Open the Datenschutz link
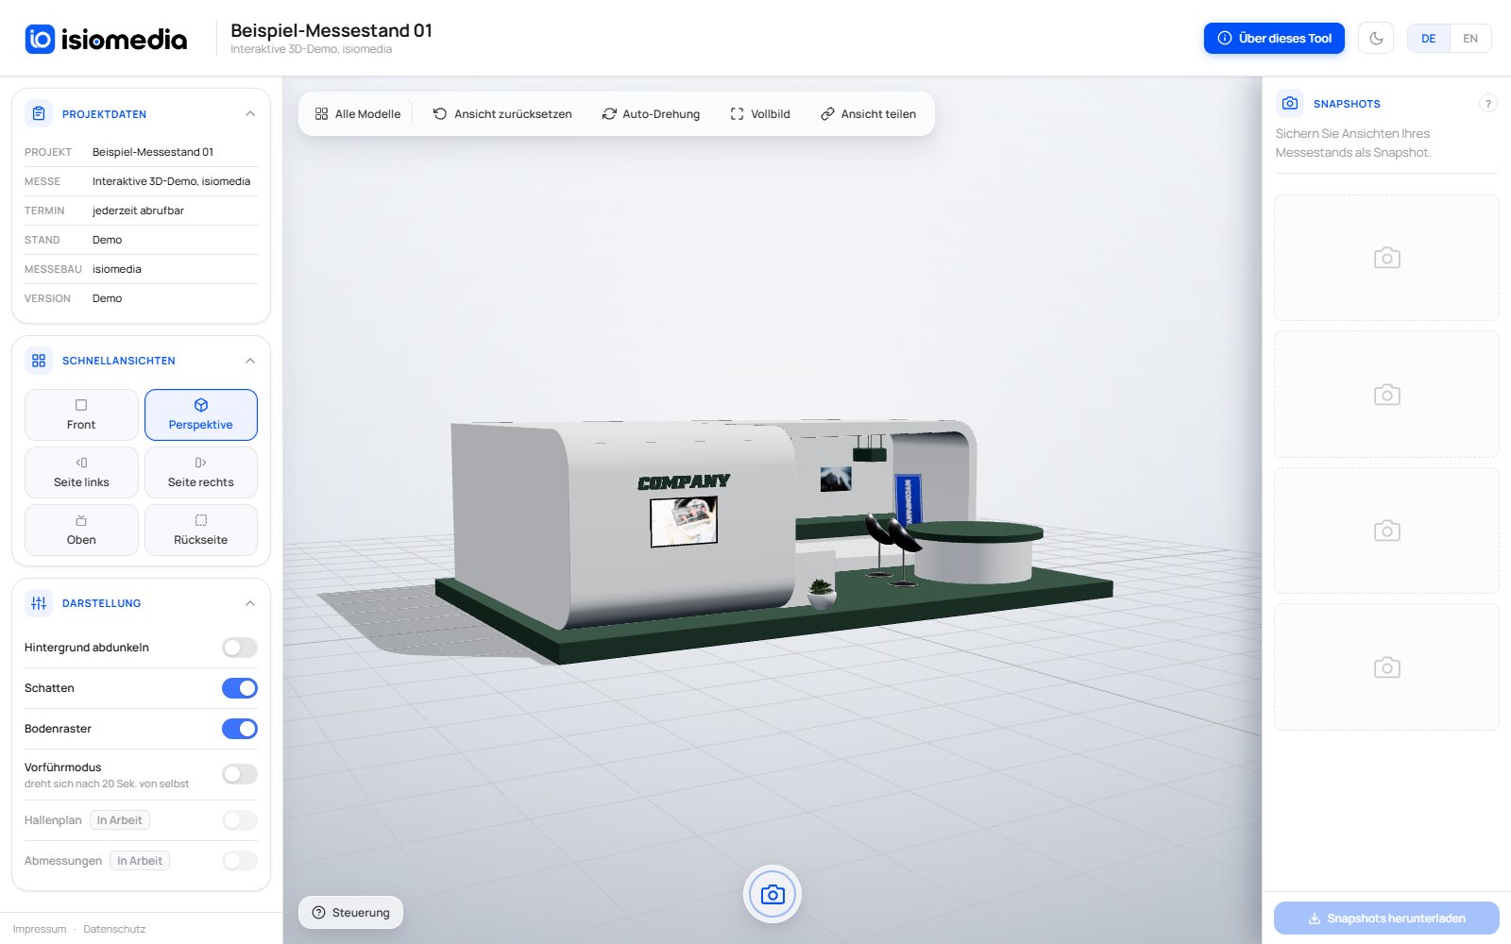 coord(114,929)
